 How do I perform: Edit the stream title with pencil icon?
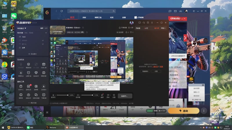point(83,27)
